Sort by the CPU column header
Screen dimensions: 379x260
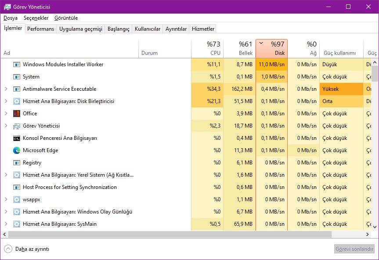coord(207,49)
